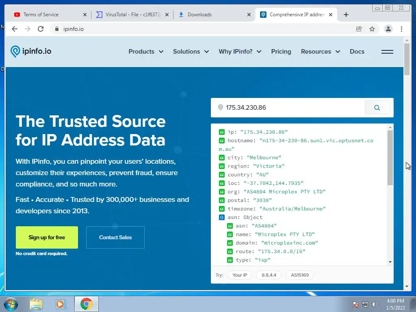Click the loc value "-37.7042,144.7935"
Image resolution: width=416 pixels, height=312 pixels.
273,183
